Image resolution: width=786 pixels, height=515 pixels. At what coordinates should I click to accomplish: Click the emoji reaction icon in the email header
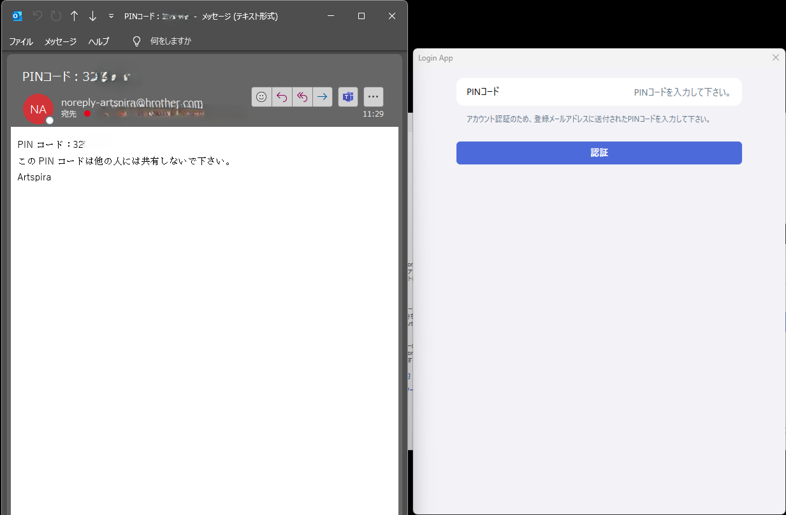pyautogui.click(x=261, y=97)
